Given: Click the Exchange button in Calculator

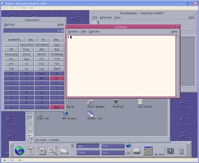Looking at the screenshot, I should coord(57,54).
